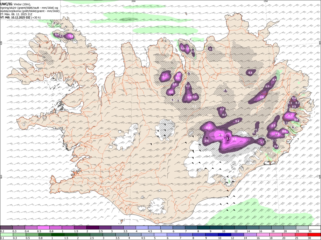Select bottom-row violet swatch starting at 14

(x=250, y=235)
